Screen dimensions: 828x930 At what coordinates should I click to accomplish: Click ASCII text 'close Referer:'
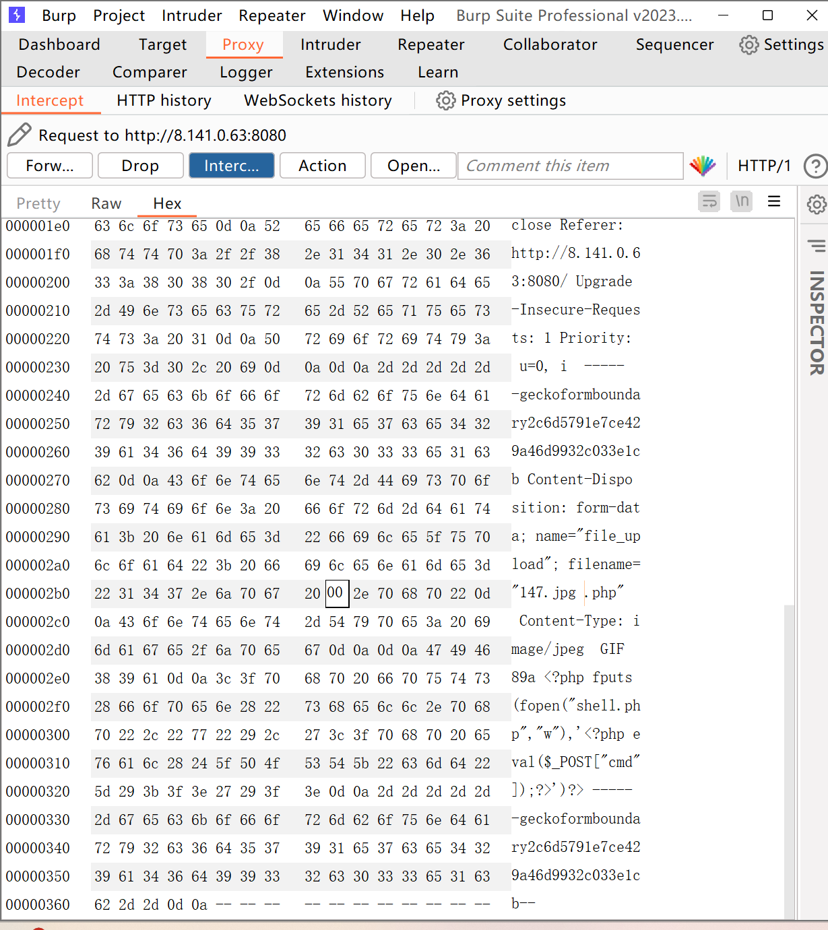[567, 225]
